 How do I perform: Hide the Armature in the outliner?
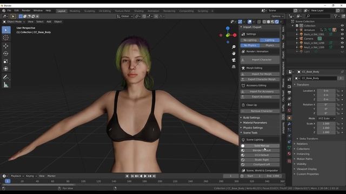(x=342, y=30)
